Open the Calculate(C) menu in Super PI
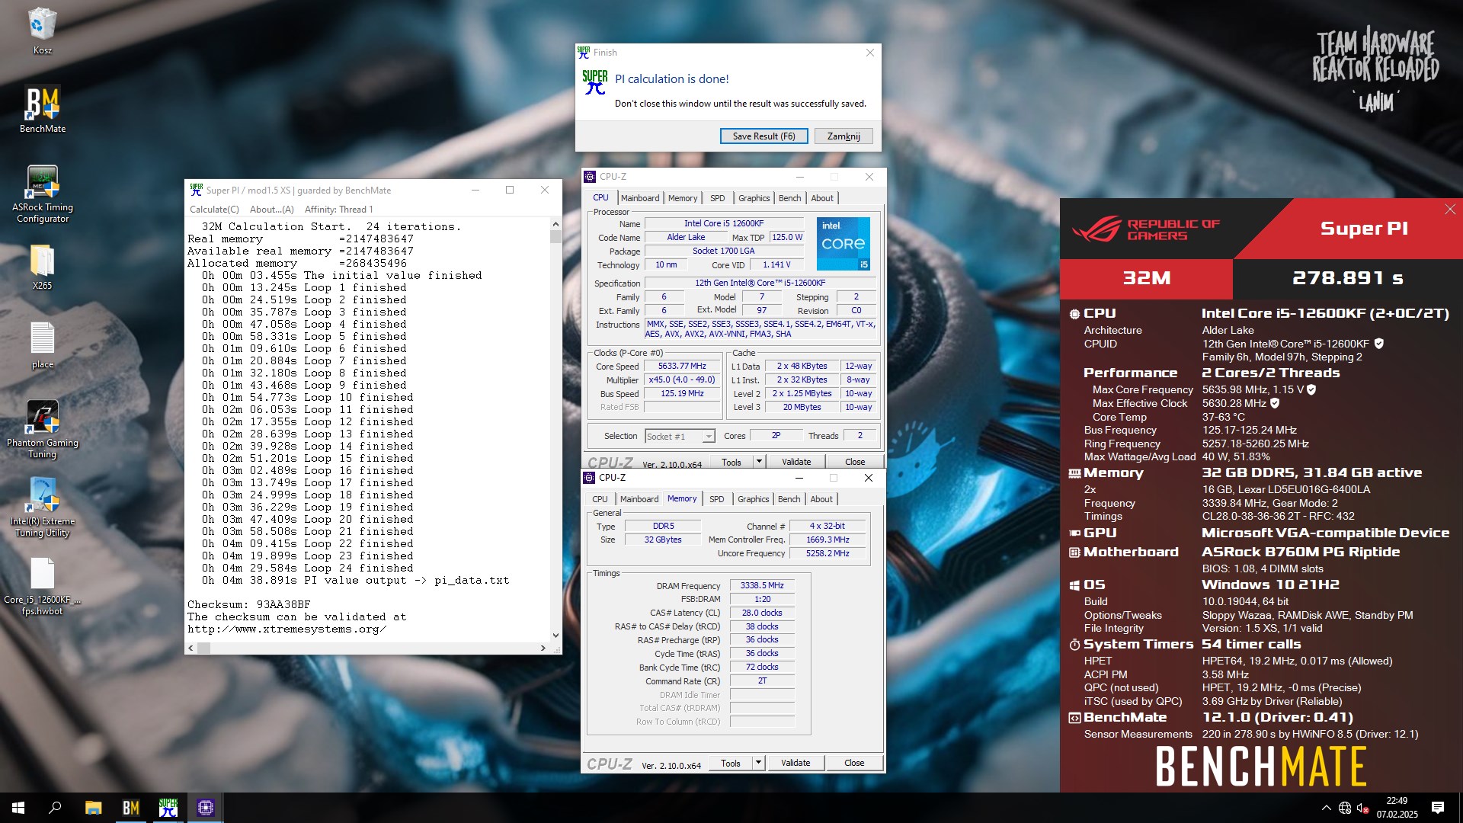This screenshot has width=1463, height=823. click(x=214, y=210)
